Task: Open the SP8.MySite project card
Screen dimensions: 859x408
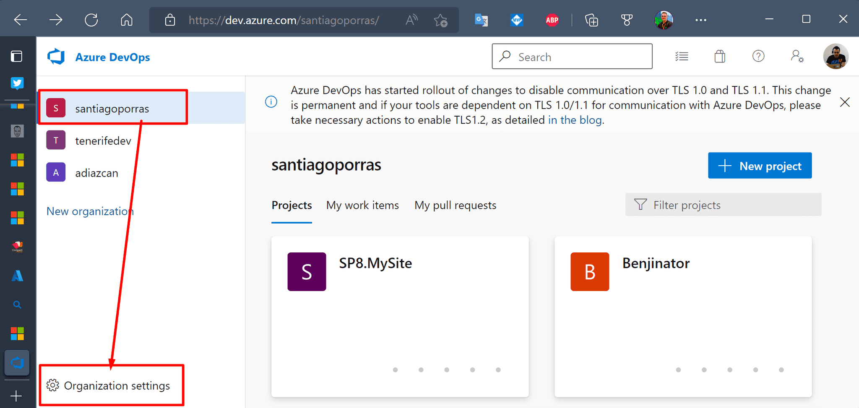Action: click(x=400, y=317)
